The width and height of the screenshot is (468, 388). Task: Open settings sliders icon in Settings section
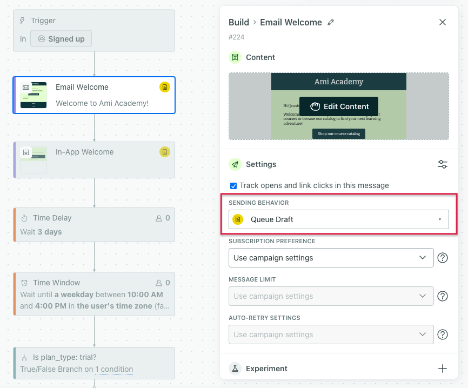(442, 164)
